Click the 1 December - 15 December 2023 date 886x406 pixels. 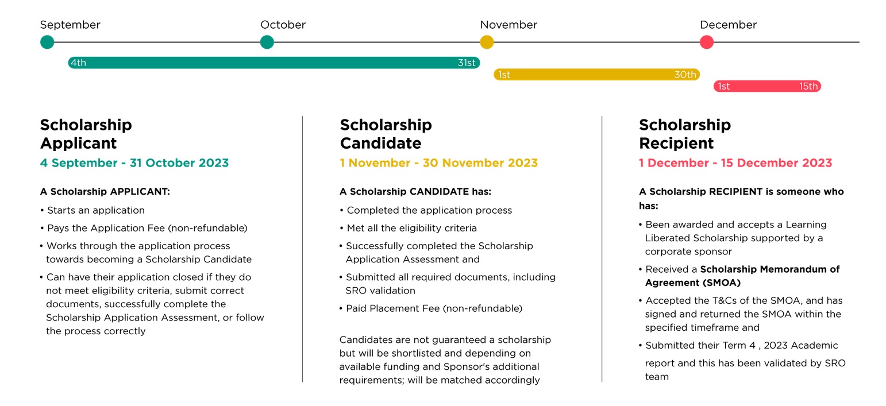pyautogui.click(x=735, y=163)
